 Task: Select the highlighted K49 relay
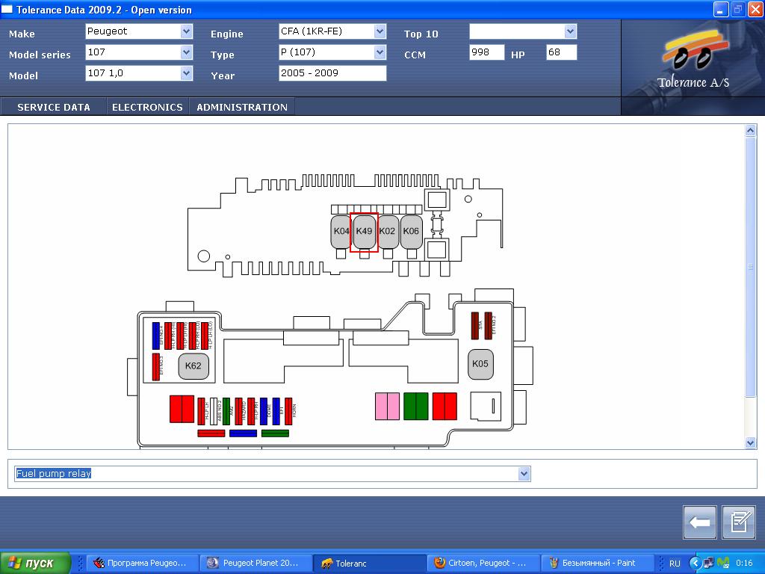click(x=364, y=232)
